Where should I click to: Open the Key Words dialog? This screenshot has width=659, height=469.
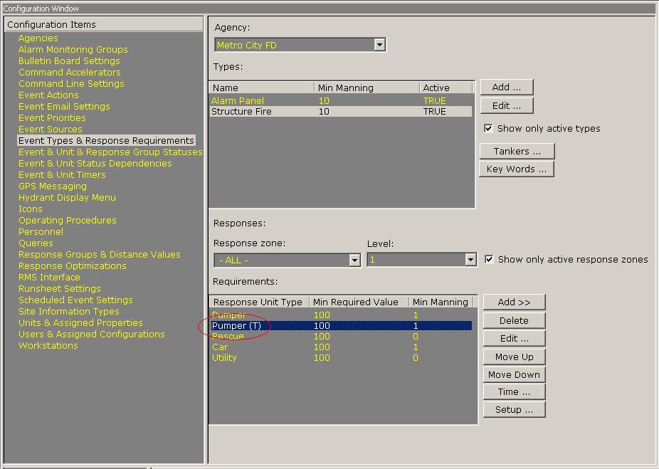click(516, 169)
